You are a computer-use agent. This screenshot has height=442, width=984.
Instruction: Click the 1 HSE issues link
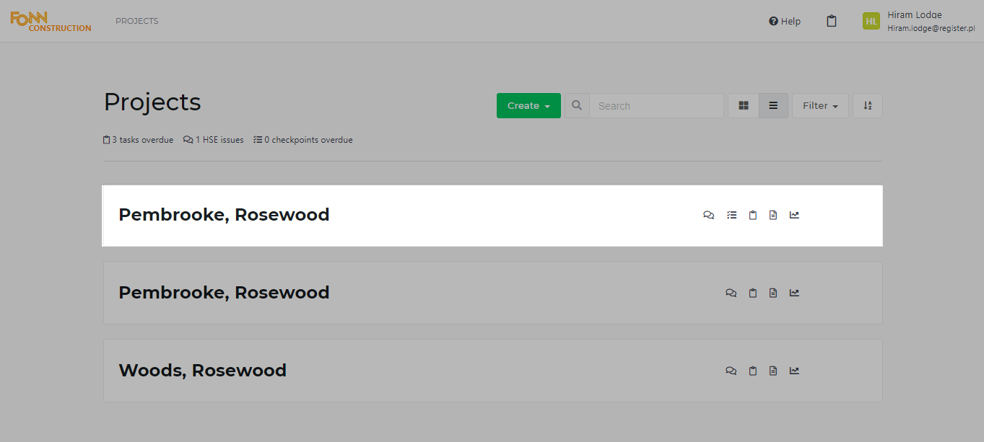click(x=214, y=140)
